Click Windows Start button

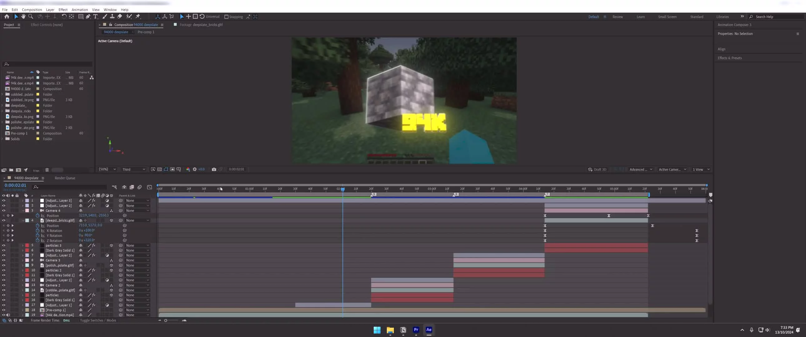377,330
